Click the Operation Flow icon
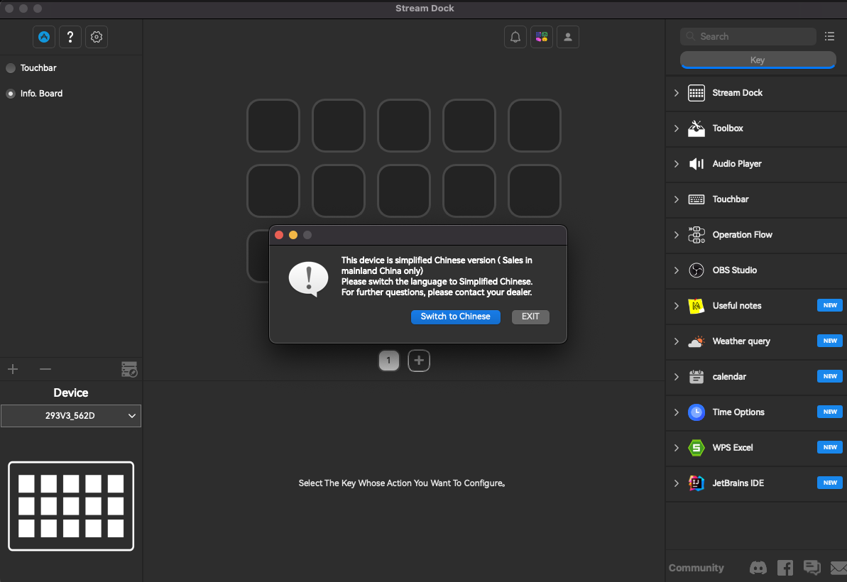 pyautogui.click(x=696, y=235)
